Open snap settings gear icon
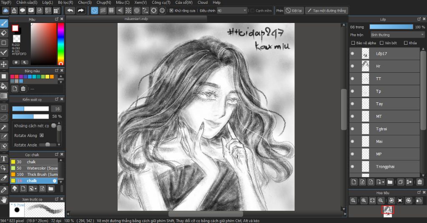Screen dimensions: 427x223 (162, 10)
